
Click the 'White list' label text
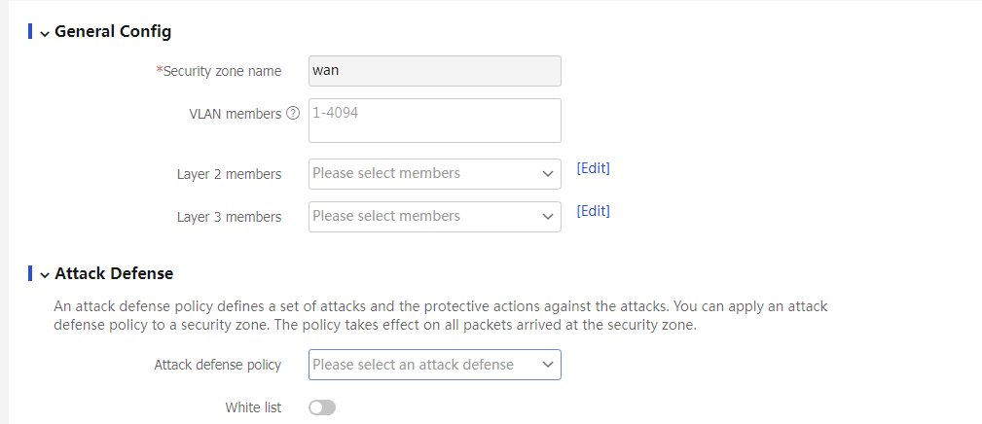pos(253,407)
